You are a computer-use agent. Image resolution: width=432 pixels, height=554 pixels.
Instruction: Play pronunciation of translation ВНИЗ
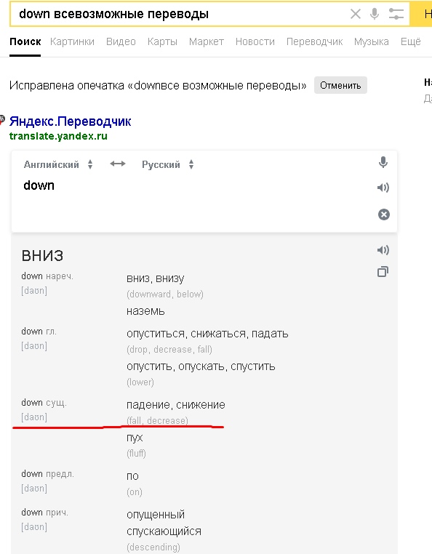[x=383, y=250]
